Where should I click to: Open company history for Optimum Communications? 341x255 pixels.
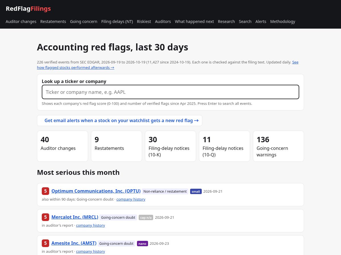coord(131,199)
